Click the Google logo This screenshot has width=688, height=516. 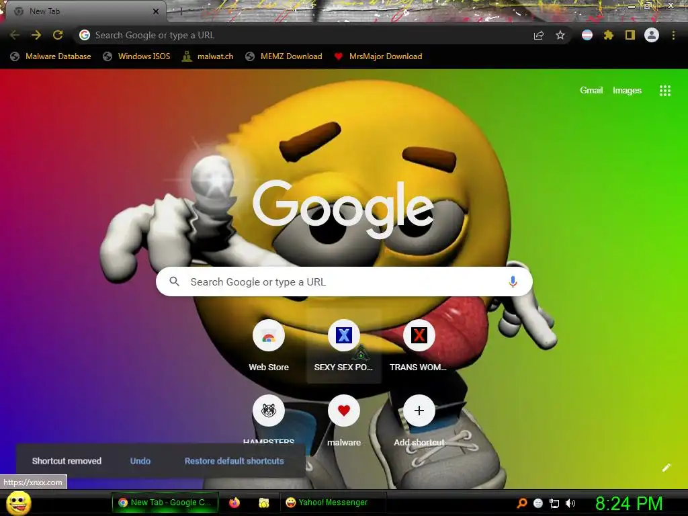pos(343,209)
